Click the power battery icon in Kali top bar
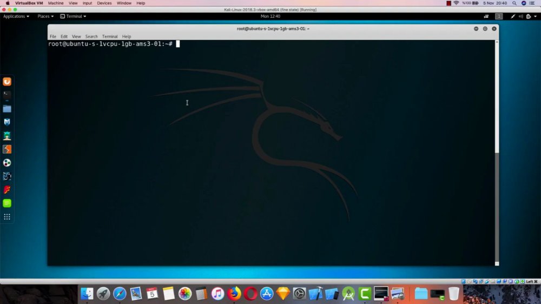Viewport: 541px width, 304px height. (x=529, y=16)
